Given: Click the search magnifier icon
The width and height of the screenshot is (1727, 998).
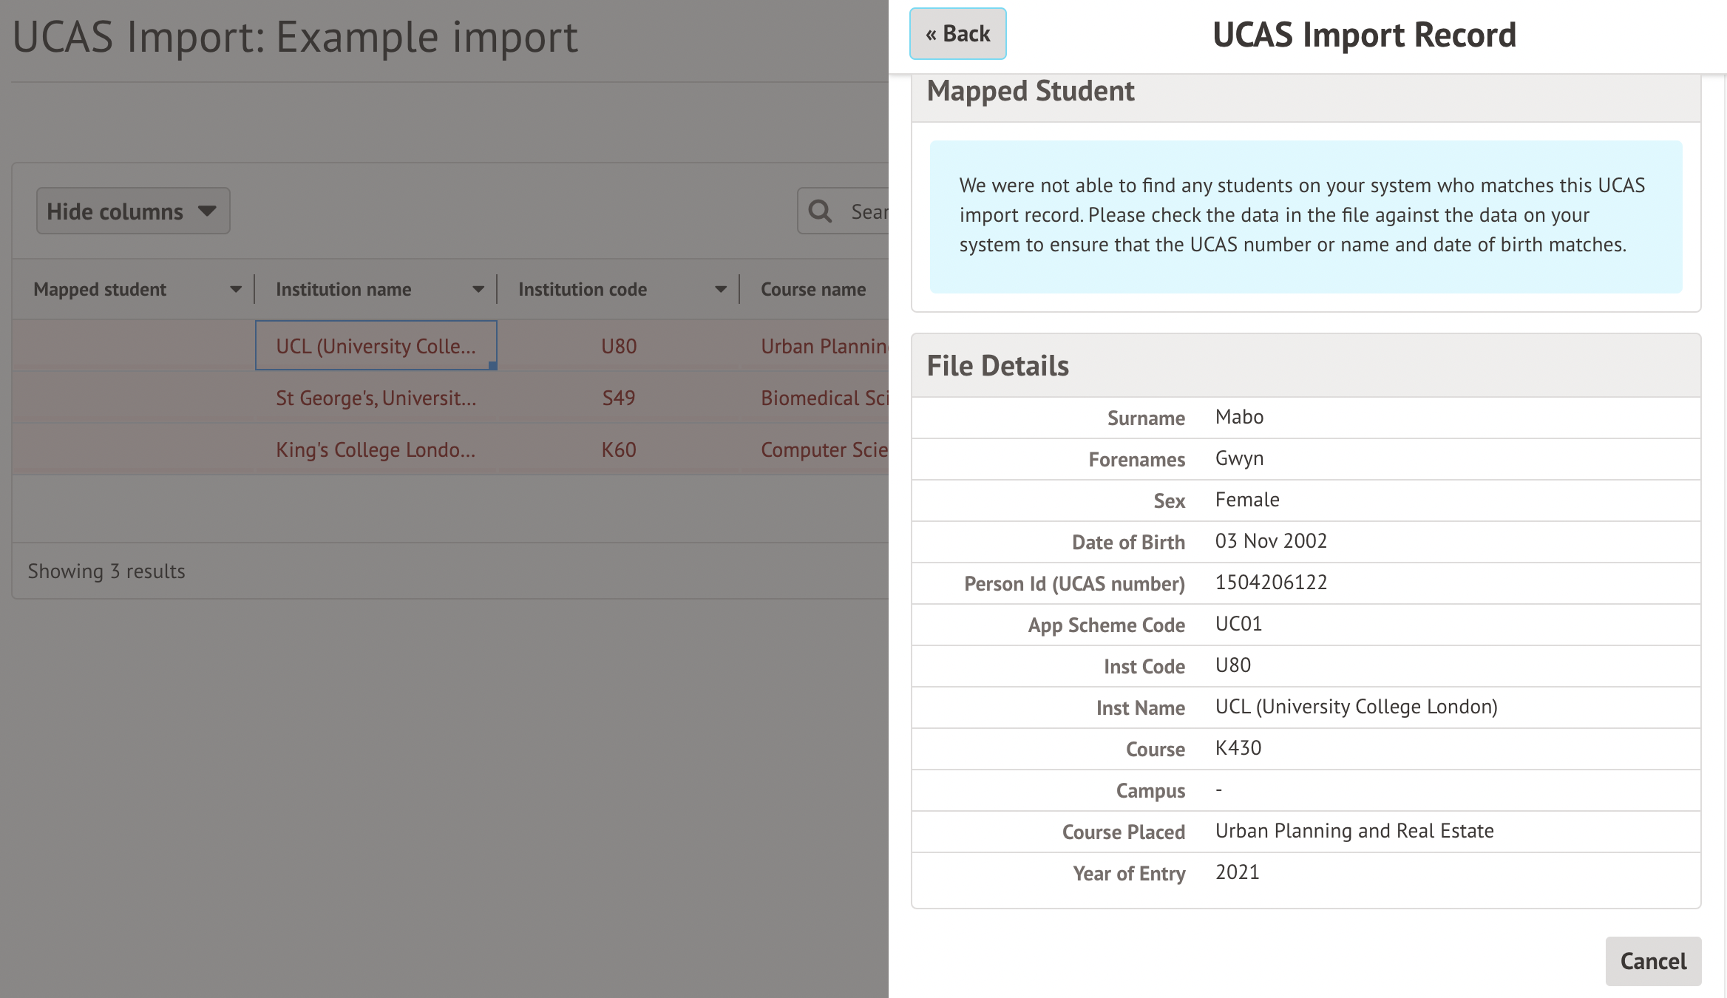Looking at the screenshot, I should click(x=820, y=211).
